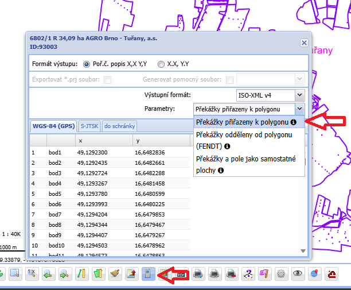The height and width of the screenshot is (290, 351).
Task: Click cell '49,1293780' in row bod5
Action: (x=92, y=194)
